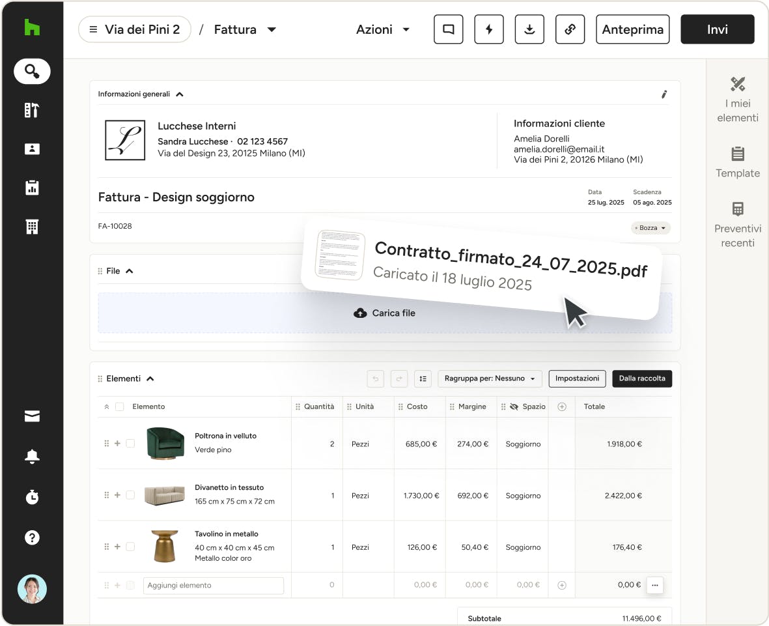
Task: Open the Ragruppa per: Nessuno dropdown
Action: (490, 378)
